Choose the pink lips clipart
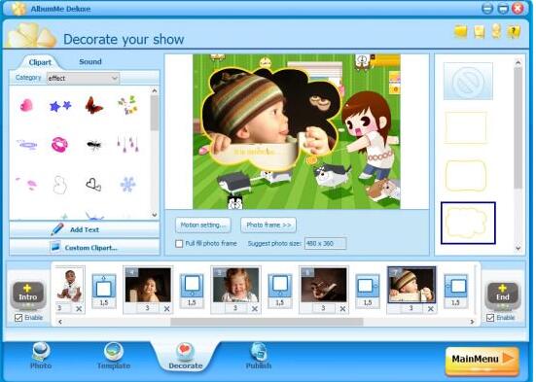Image resolution: width=536 pixels, height=382 pixels. [59, 144]
